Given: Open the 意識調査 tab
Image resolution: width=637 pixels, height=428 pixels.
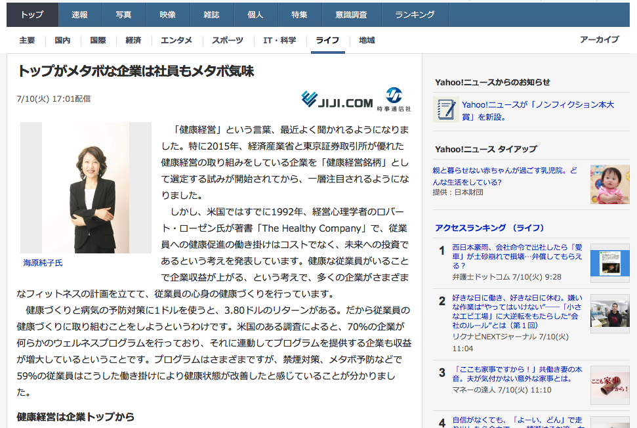Looking at the screenshot, I should point(352,14).
